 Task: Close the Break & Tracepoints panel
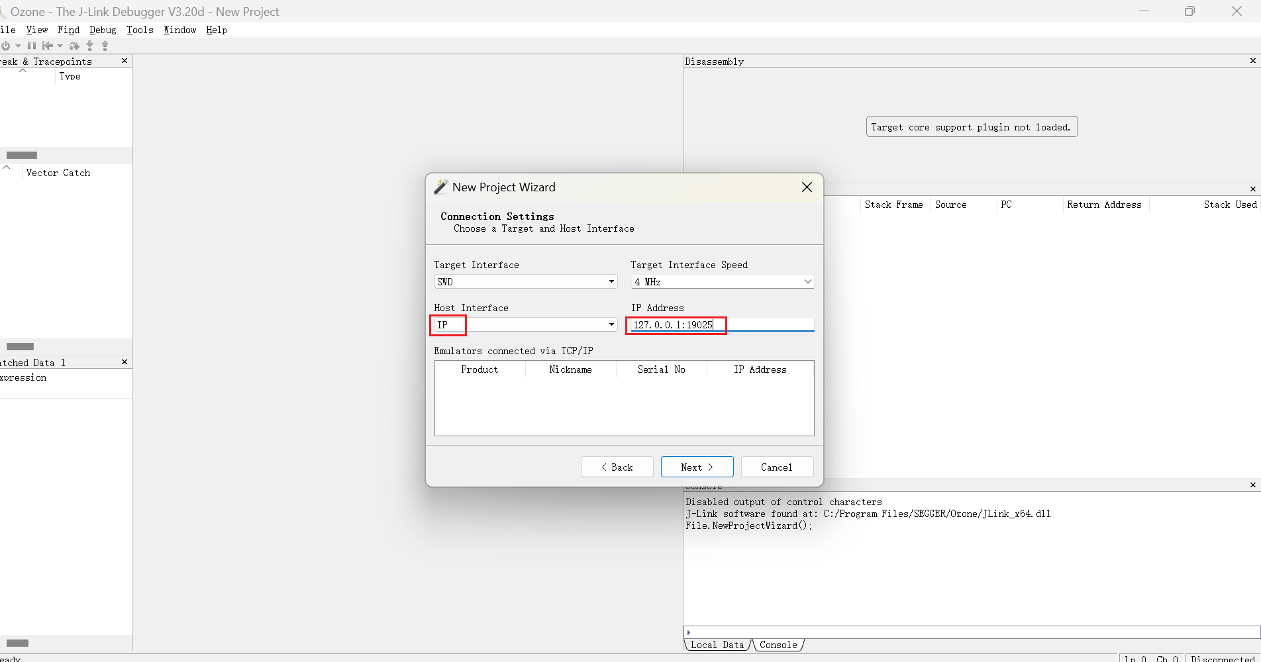click(x=125, y=61)
